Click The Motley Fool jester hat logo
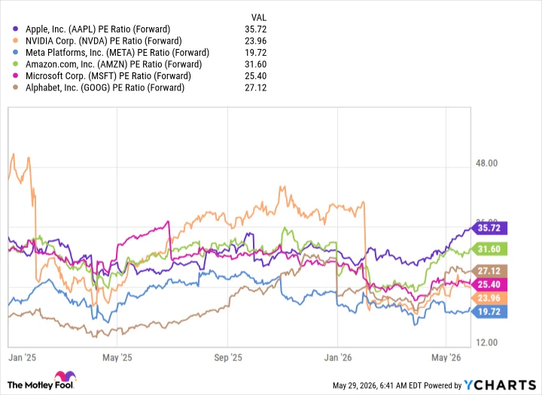Viewport: 542px width, 395px height. coord(65,376)
